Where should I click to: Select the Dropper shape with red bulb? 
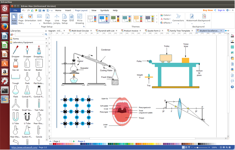pyautogui.click(x=15, y=51)
